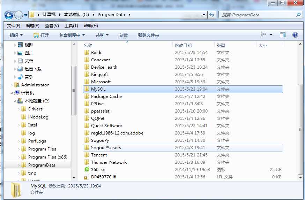
Task: Click the Forward navigation arrow
Action: click(x=18, y=15)
